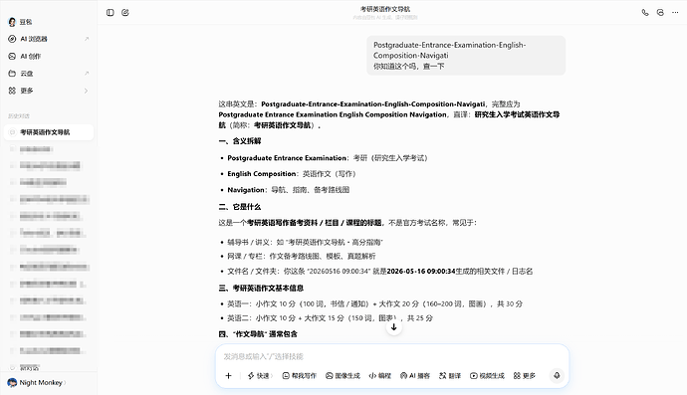Click the bullet starting '网课 / 专栏'
The image size is (687, 395).
(302, 256)
